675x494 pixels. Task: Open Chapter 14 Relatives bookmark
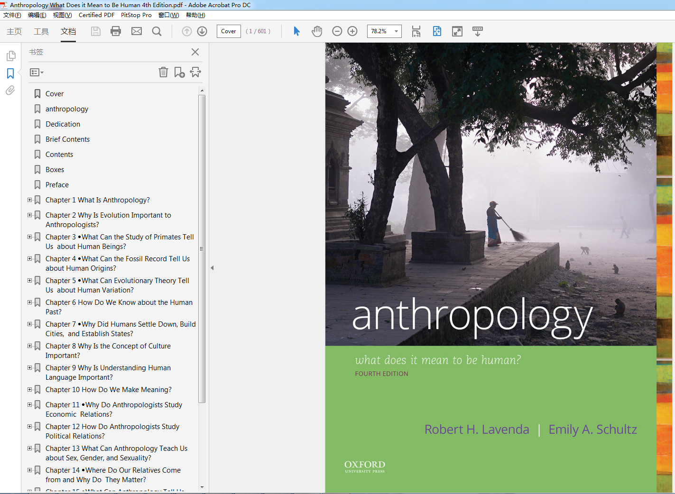coord(113,475)
